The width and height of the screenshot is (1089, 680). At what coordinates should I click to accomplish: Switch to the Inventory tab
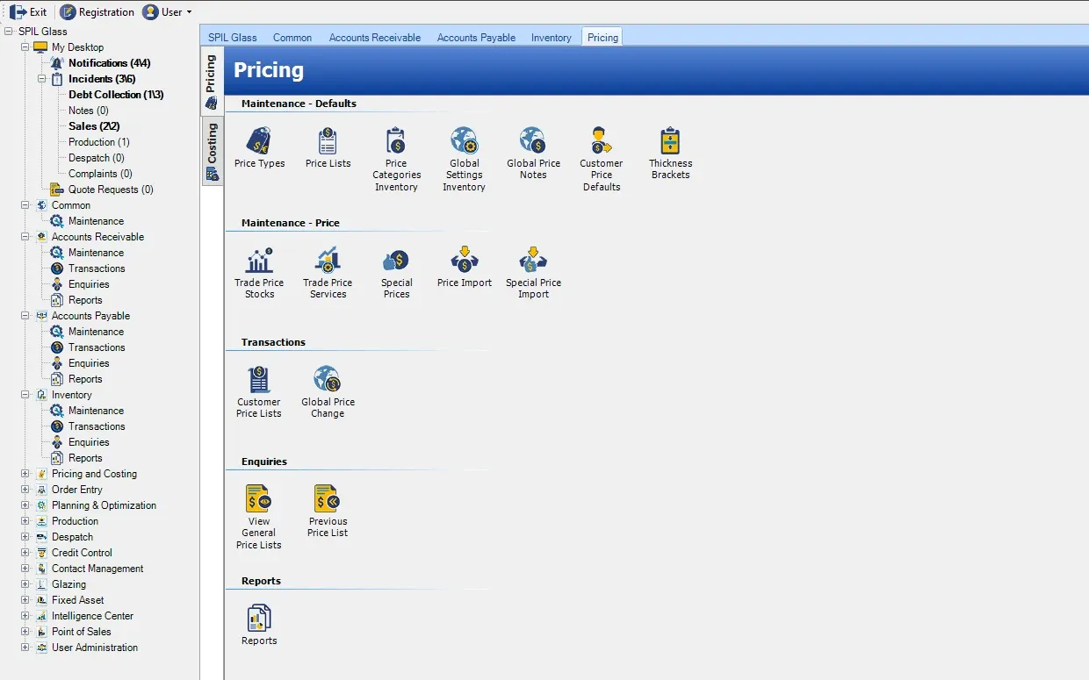(552, 38)
